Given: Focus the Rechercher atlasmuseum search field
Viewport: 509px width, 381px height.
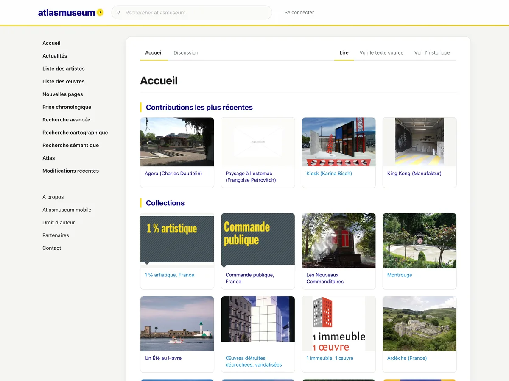Looking at the screenshot, I should point(192,13).
